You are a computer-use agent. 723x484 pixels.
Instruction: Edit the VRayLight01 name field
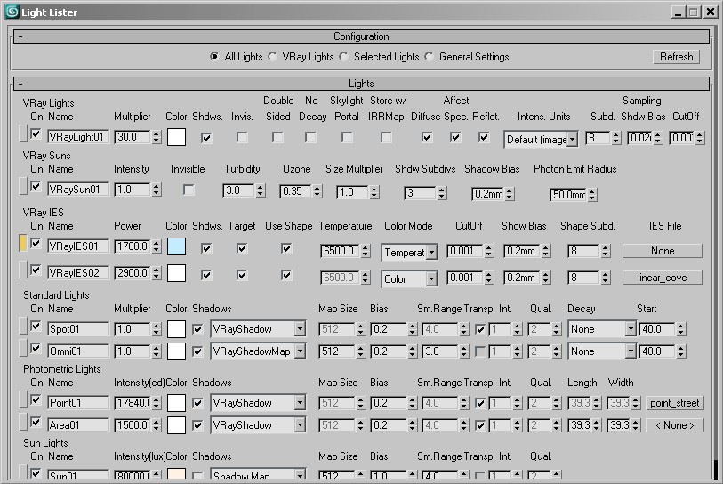point(78,137)
